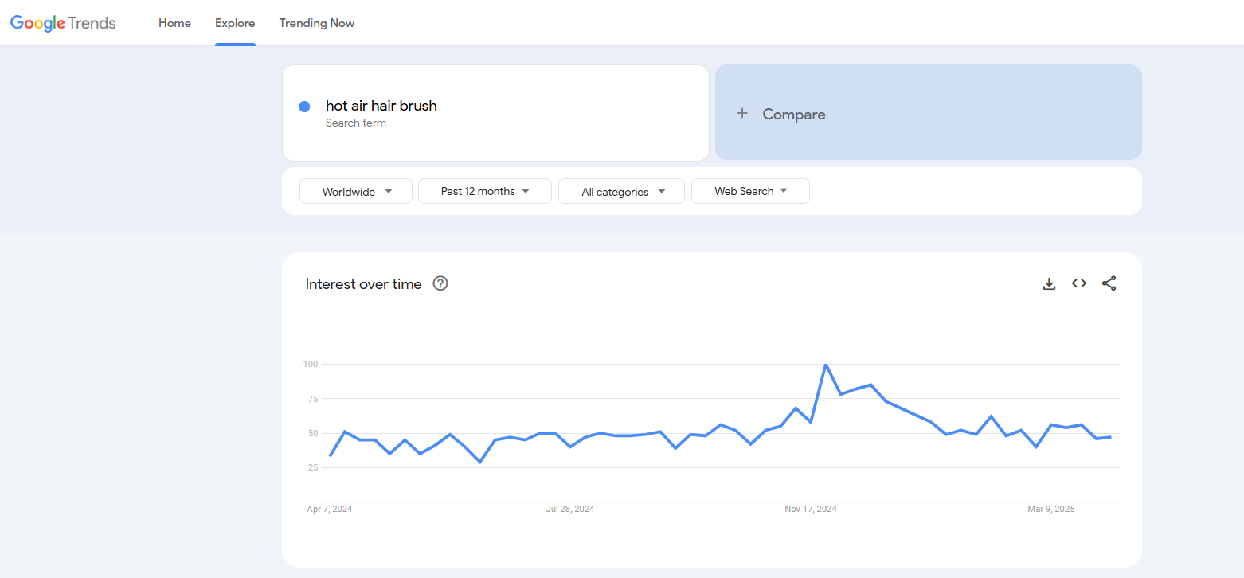Click the chart peak near Nov 17, 2024
Screen dimensions: 1244x578
(x=826, y=365)
